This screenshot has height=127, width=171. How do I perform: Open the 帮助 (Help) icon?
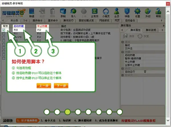point(158,13)
